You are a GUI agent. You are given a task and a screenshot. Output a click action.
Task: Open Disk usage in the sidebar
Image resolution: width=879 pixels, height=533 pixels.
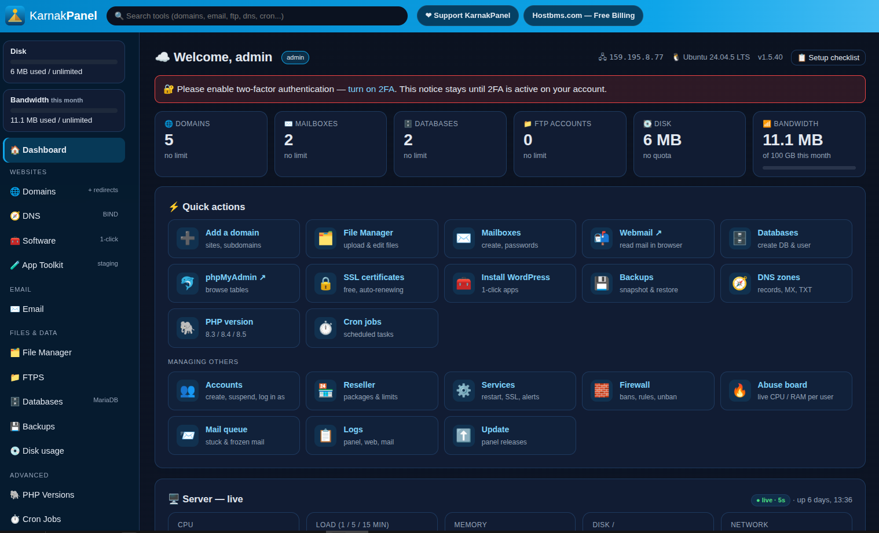(64, 451)
